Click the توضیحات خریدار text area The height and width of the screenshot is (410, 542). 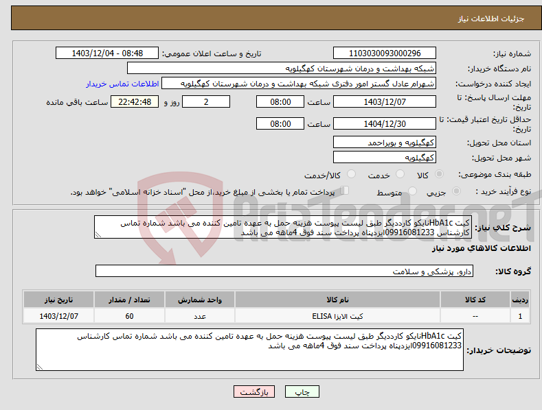click(x=249, y=350)
